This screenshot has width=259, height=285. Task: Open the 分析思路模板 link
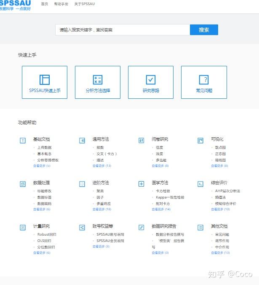tap(48, 160)
